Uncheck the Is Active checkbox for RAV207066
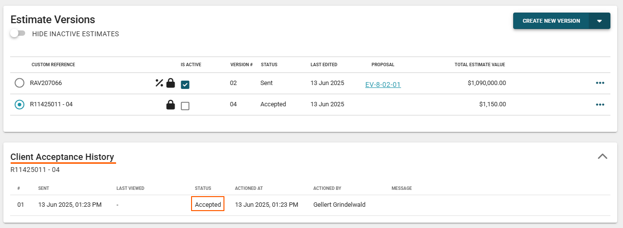 click(185, 85)
